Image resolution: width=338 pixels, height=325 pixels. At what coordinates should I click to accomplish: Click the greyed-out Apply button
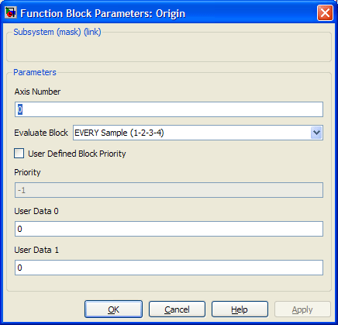pos(302,309)
